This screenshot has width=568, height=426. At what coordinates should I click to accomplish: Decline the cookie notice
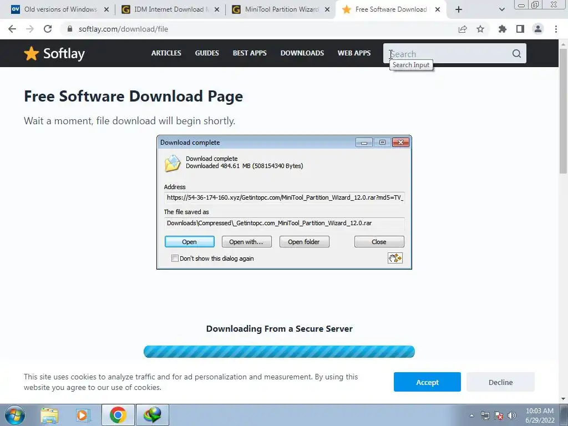click(x=500, y=382)
